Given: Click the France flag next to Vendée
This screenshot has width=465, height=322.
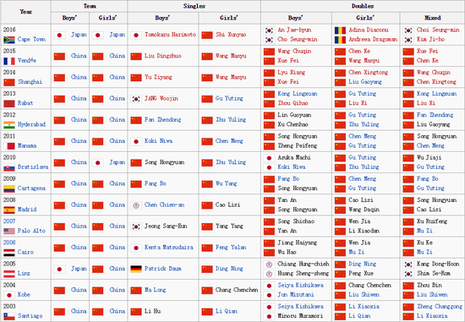Looking at the screenshot, I should (x=9, y=61).
